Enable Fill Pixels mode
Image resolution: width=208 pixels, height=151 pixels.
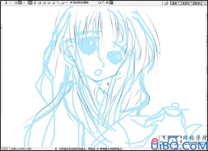click(24, 3)
